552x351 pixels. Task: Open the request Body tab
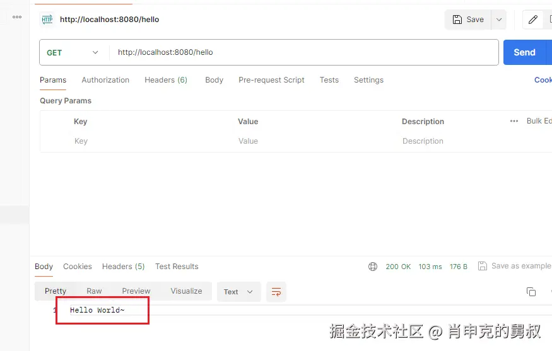point(214,80)
